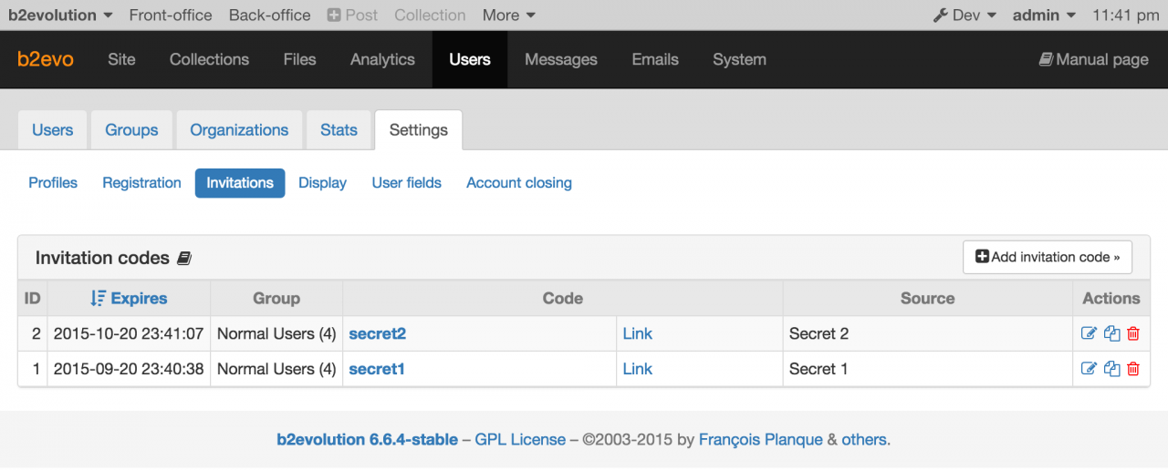Open the Link for secret2 code
Screen dimensions: 1168x470
637,333
